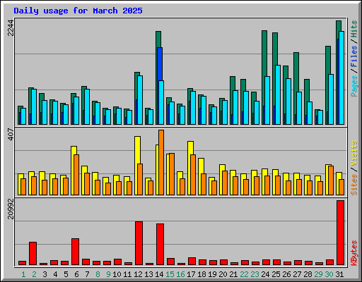The height and width of the screenshot is (282, 362).
Task: Click the red KBytes bar for day 14
Action: click(160, 245)
